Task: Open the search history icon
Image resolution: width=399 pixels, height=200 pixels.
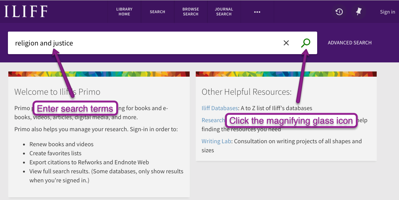Action: pyautogui.click(x=339, y=12)
